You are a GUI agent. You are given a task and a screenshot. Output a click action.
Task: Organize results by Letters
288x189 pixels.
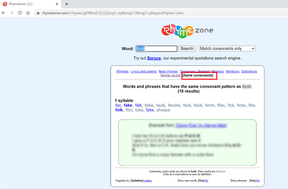coord(148,181)
